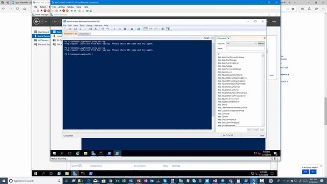Click VM taskbar File Explorer icon
Viewport: 327px width, 184px height.
click(x=85, y=153)
